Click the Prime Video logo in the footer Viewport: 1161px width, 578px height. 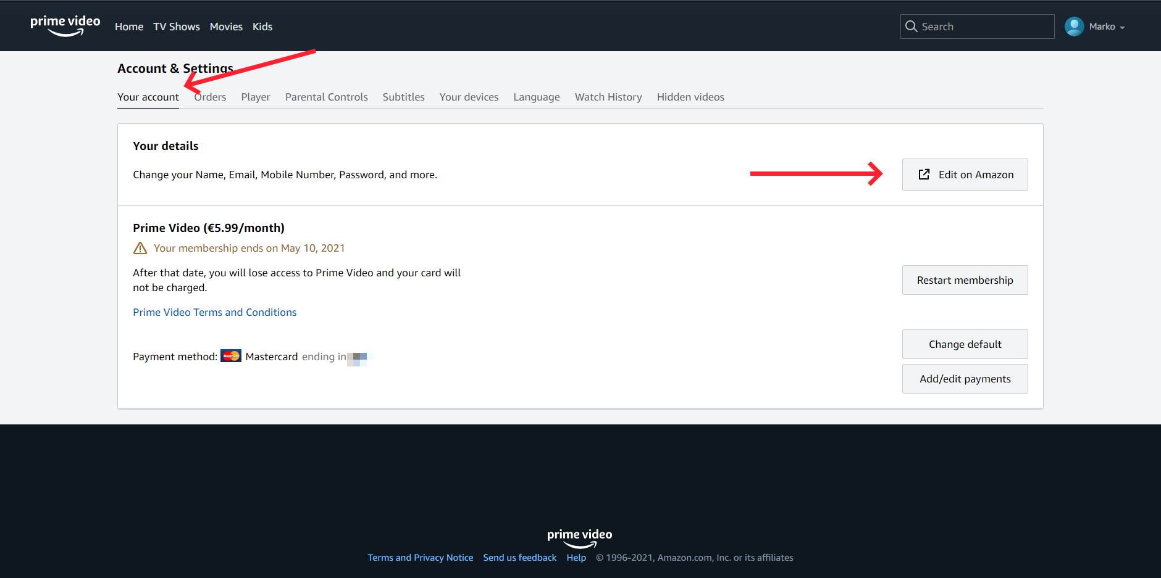coord(579,536)
